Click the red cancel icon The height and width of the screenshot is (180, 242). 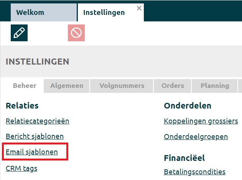[x=76, y=33]
